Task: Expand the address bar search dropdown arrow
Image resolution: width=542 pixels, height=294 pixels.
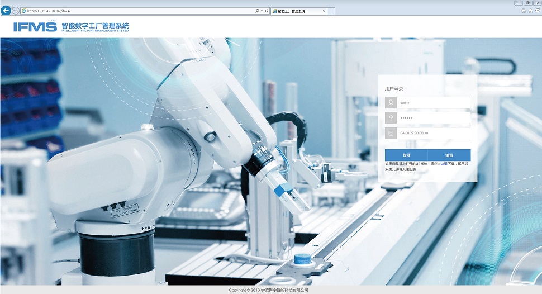Action: click(x=262, y=11)
